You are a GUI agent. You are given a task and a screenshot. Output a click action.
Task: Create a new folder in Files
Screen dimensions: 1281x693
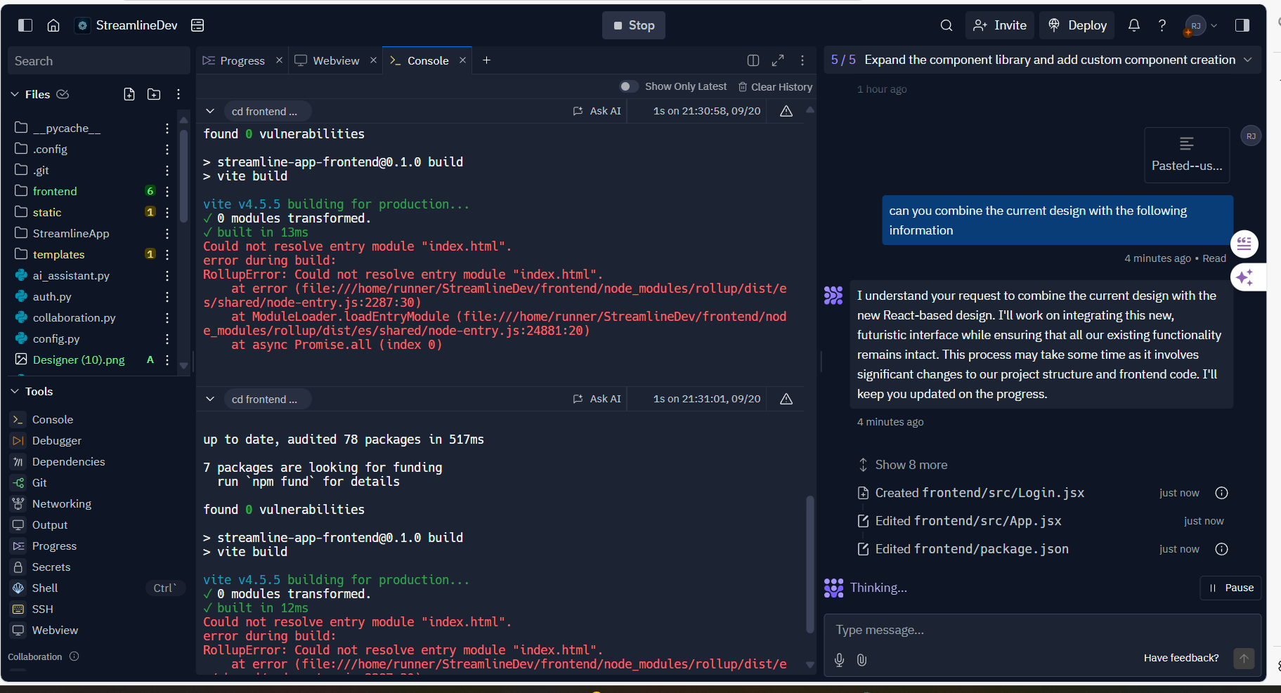pyautogui.click(x=154, y=94)
